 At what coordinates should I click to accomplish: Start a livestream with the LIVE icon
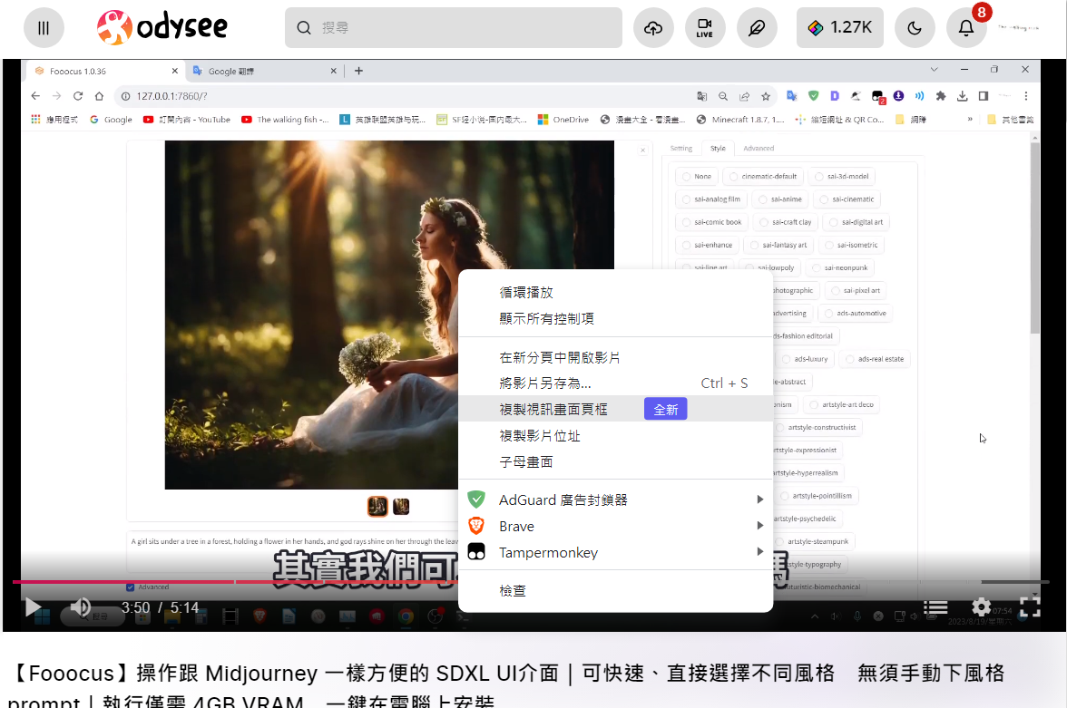705,28
